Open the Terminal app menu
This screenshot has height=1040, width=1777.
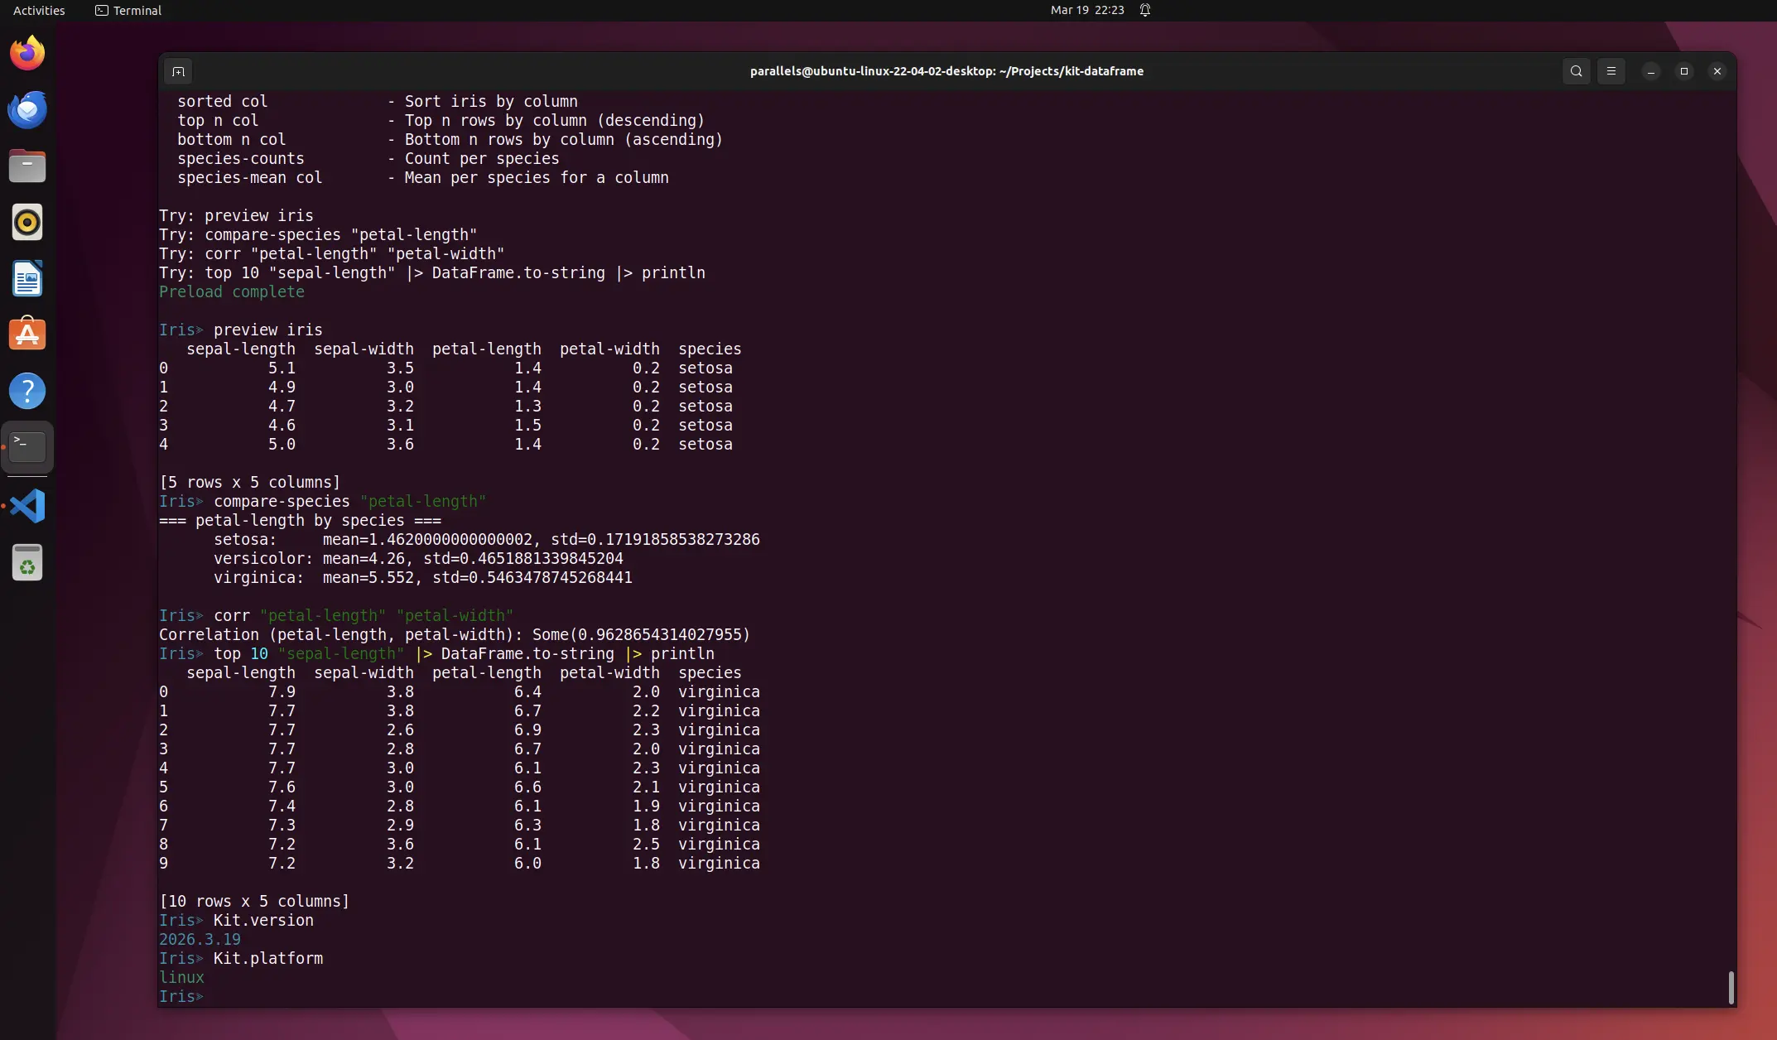pos(127,10)
